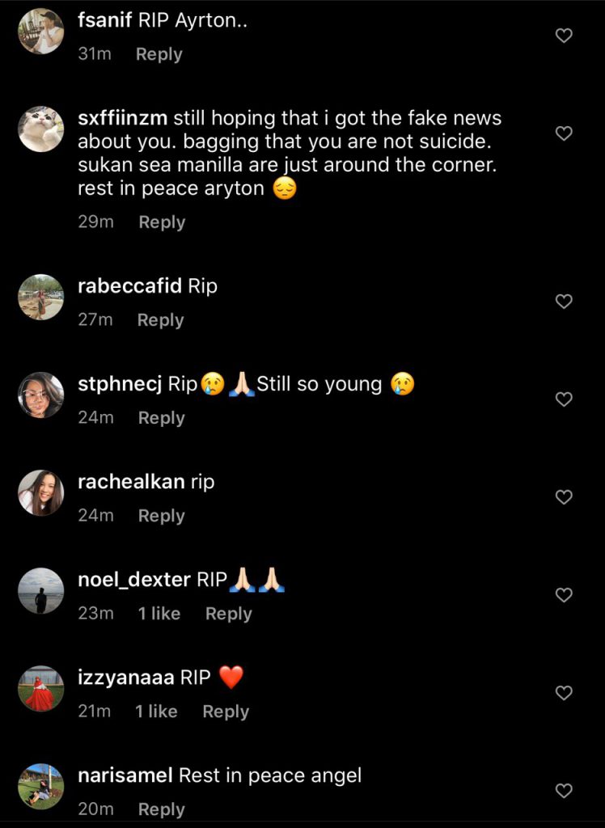Tap the heart next to izzyanaaa's comment

point(565,693)
